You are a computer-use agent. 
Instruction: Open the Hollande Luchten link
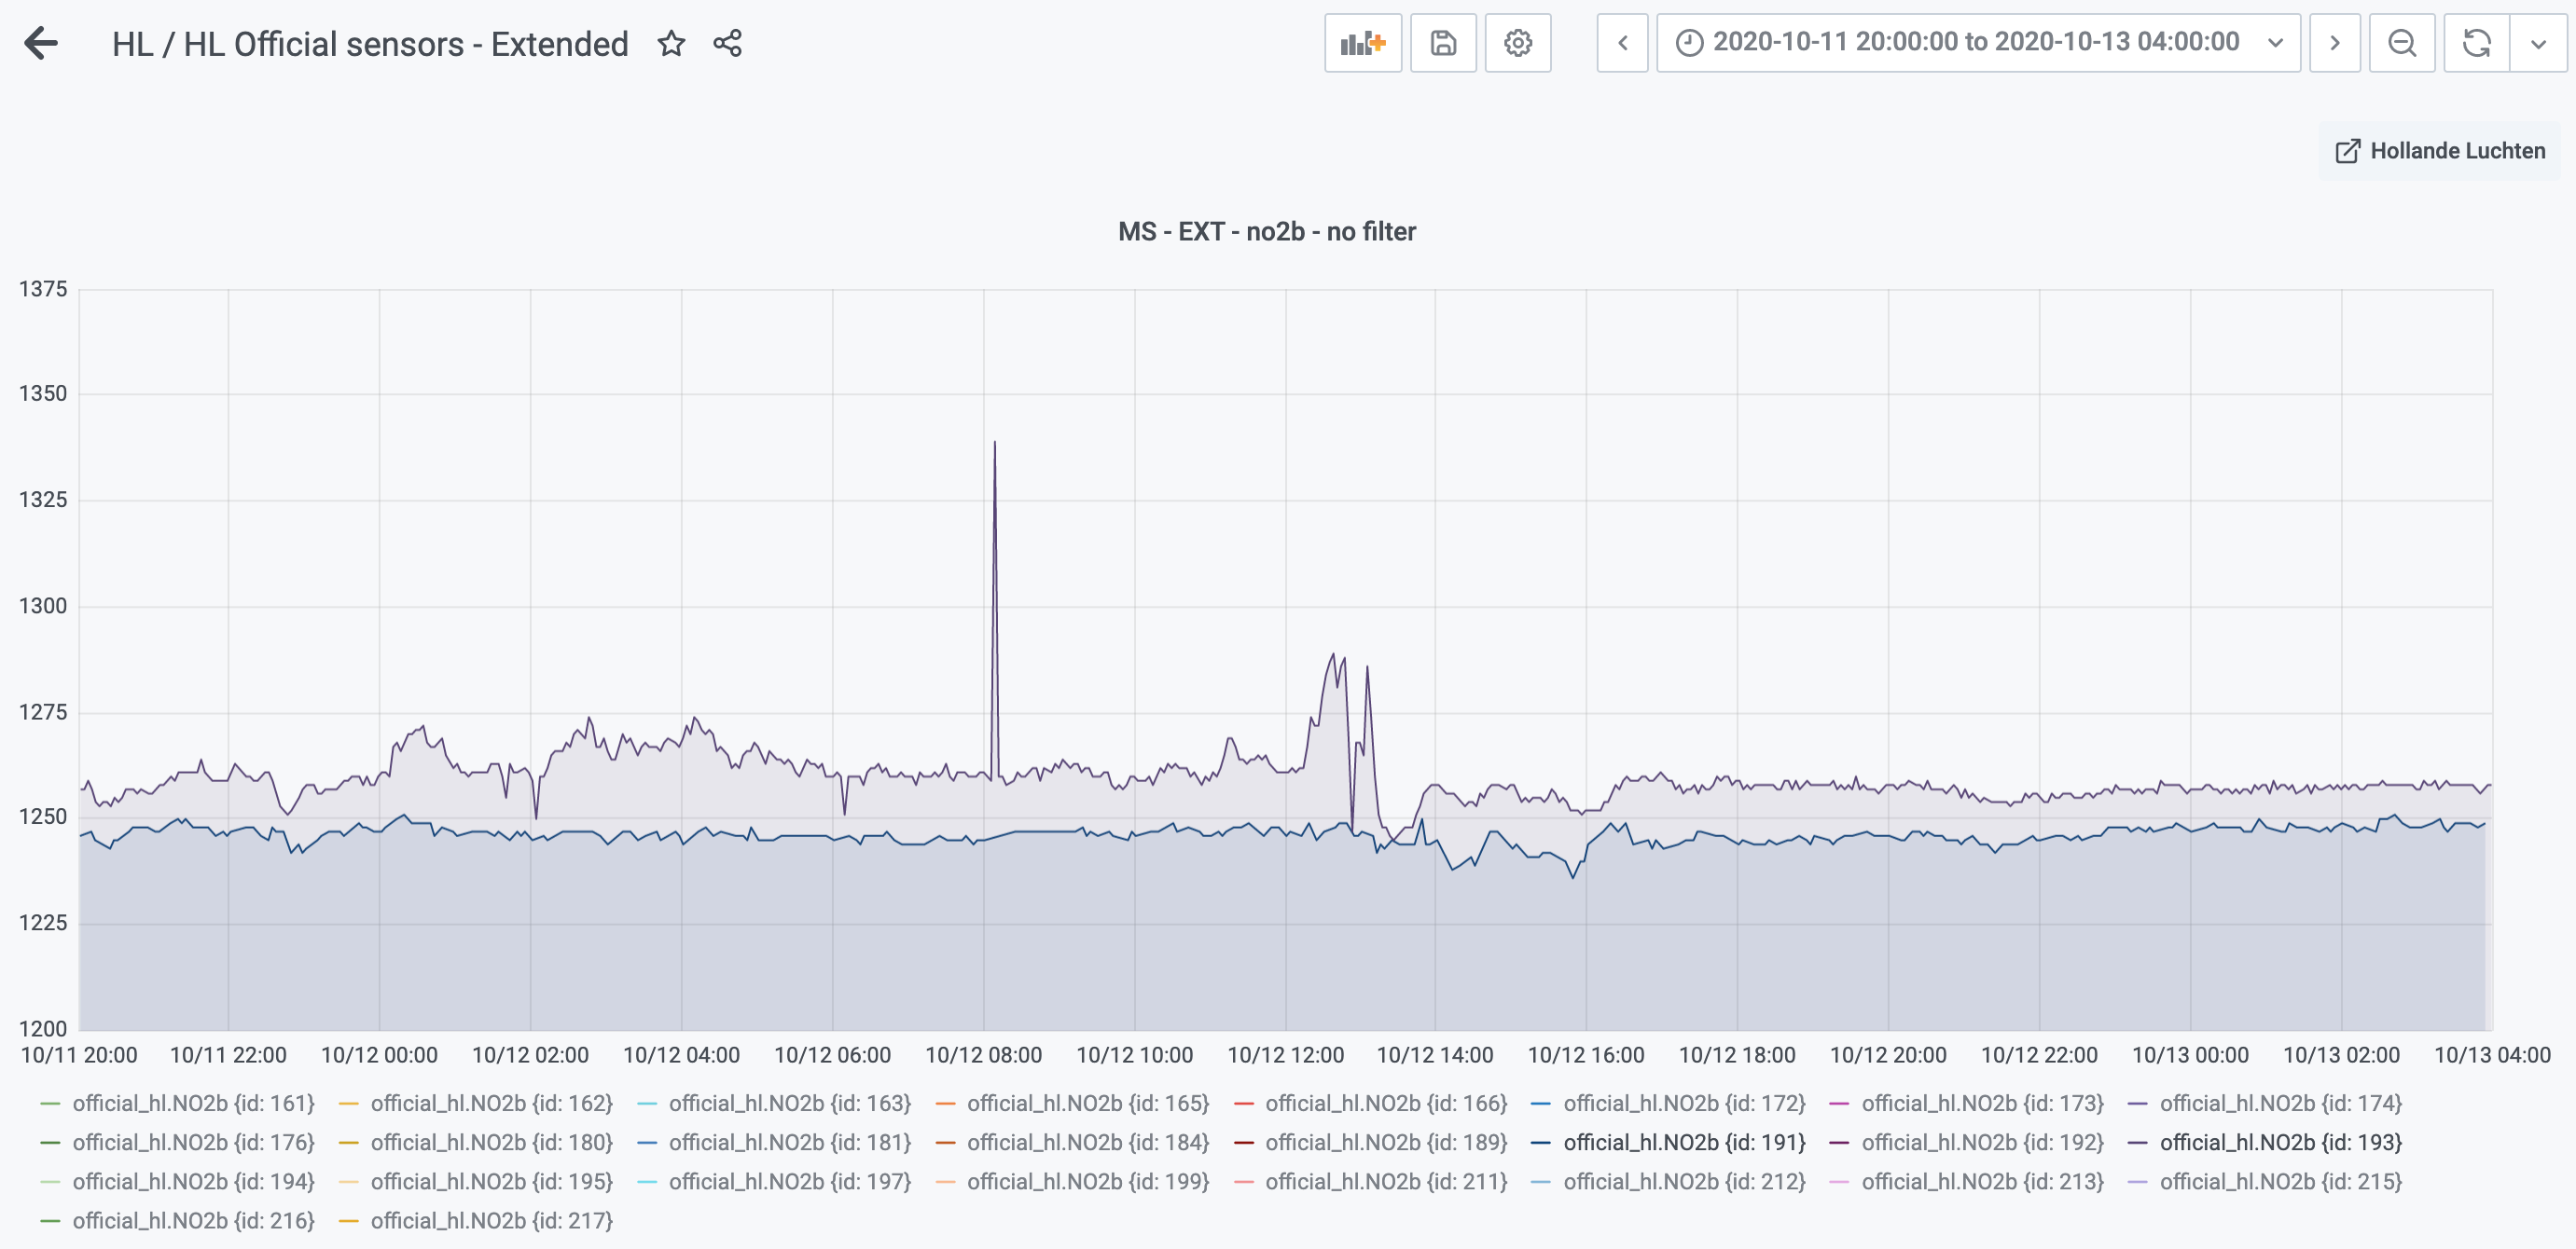pos(2440,151)
